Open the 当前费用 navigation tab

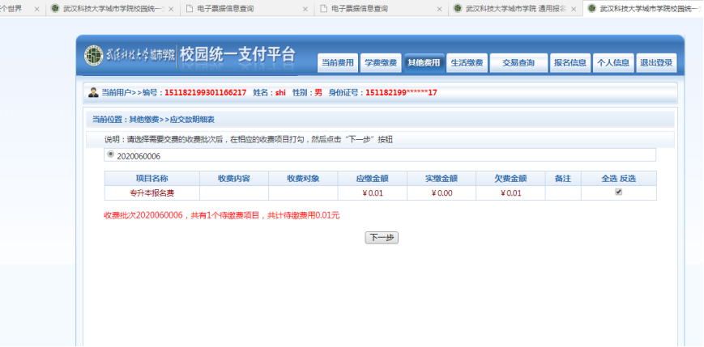(338, 63)
